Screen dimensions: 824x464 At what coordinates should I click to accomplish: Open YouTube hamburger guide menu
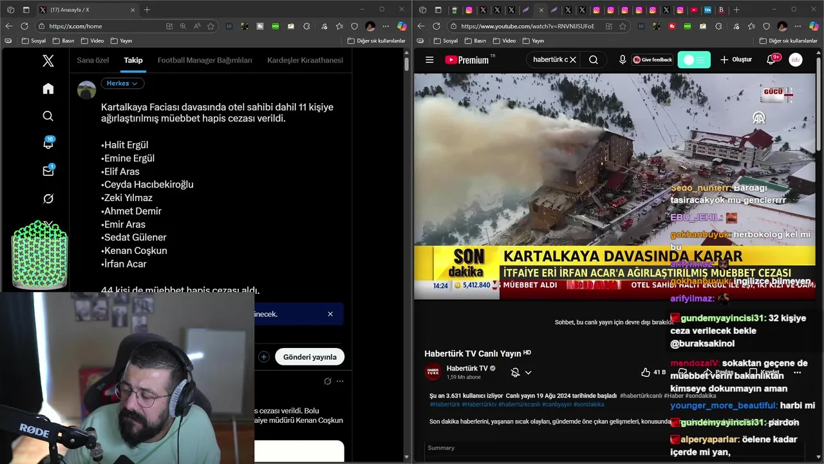pyautogui.click(x=429, y=60)
